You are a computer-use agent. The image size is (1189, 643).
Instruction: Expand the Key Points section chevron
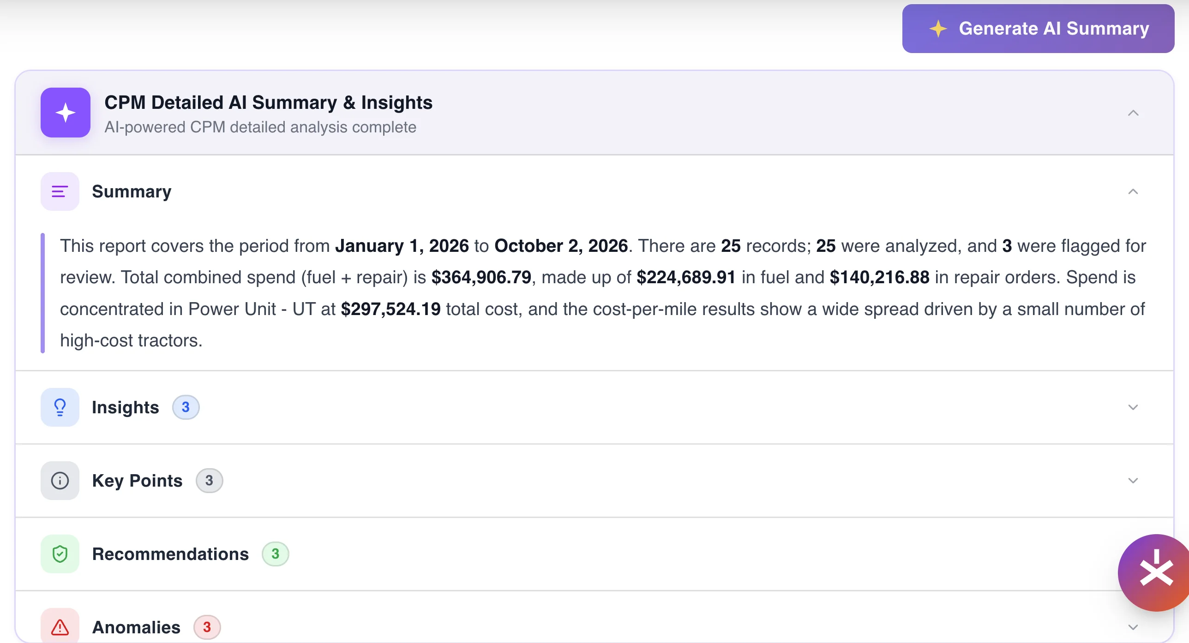pyautogui.click(x=1133, y=481)
